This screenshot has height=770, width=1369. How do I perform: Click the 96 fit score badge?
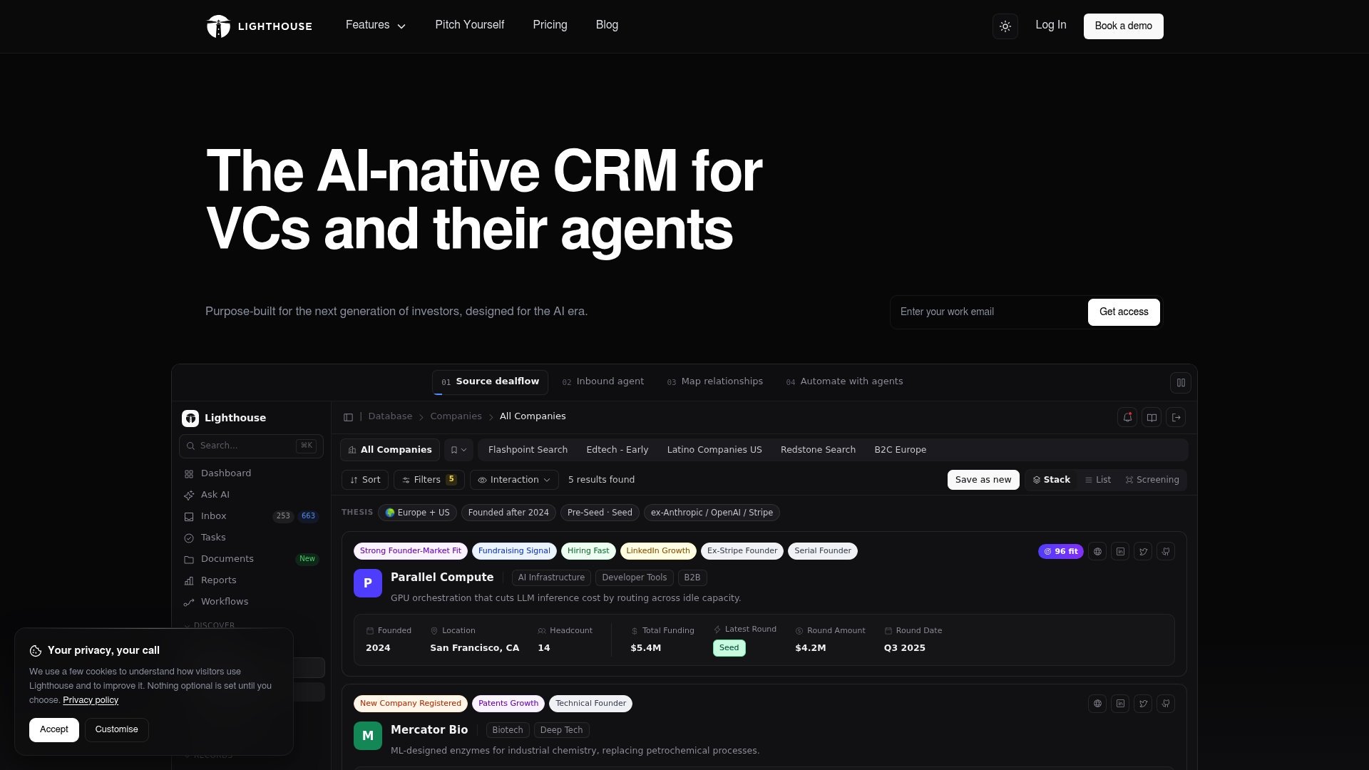point(1061,551)
